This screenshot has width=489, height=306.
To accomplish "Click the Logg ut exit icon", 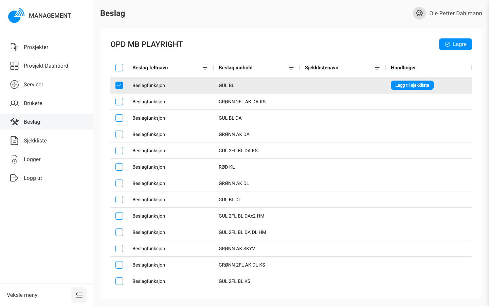I will pos(14,178).
